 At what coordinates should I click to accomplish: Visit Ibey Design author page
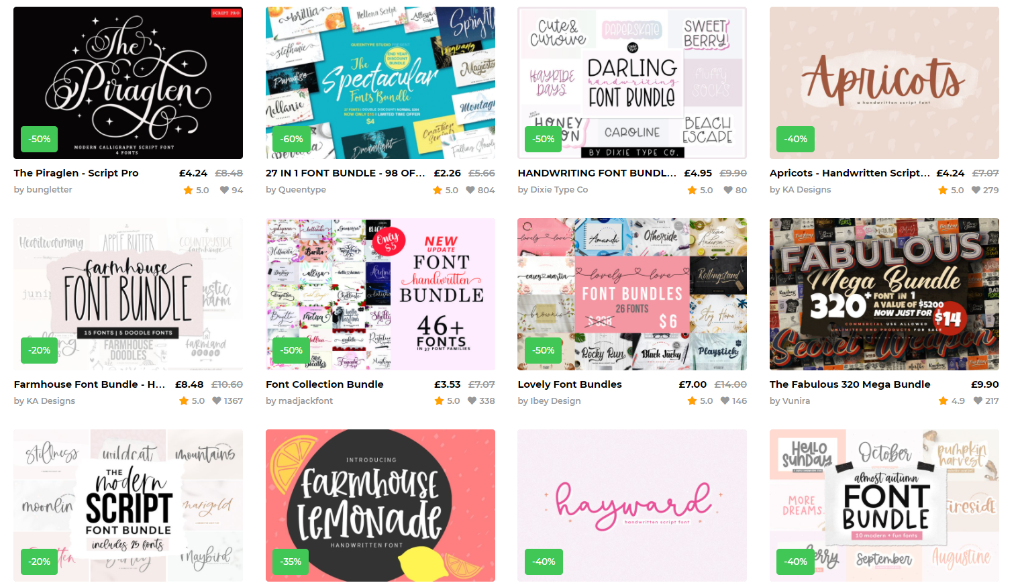pos(549,401)
